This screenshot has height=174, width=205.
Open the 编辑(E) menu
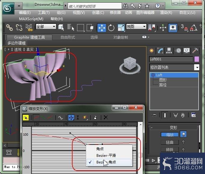coord(25,13)
